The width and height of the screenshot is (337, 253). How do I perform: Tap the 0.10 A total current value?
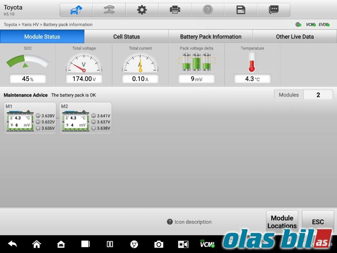140,79
